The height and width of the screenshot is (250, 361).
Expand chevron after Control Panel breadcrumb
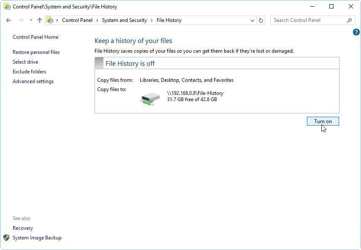tap(97, 20)
